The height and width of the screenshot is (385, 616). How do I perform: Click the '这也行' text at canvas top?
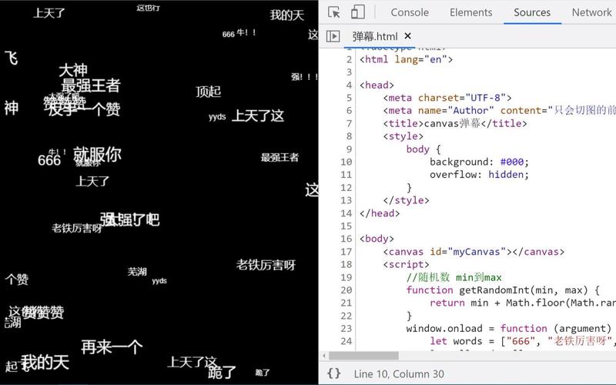(x=148, y=8)
